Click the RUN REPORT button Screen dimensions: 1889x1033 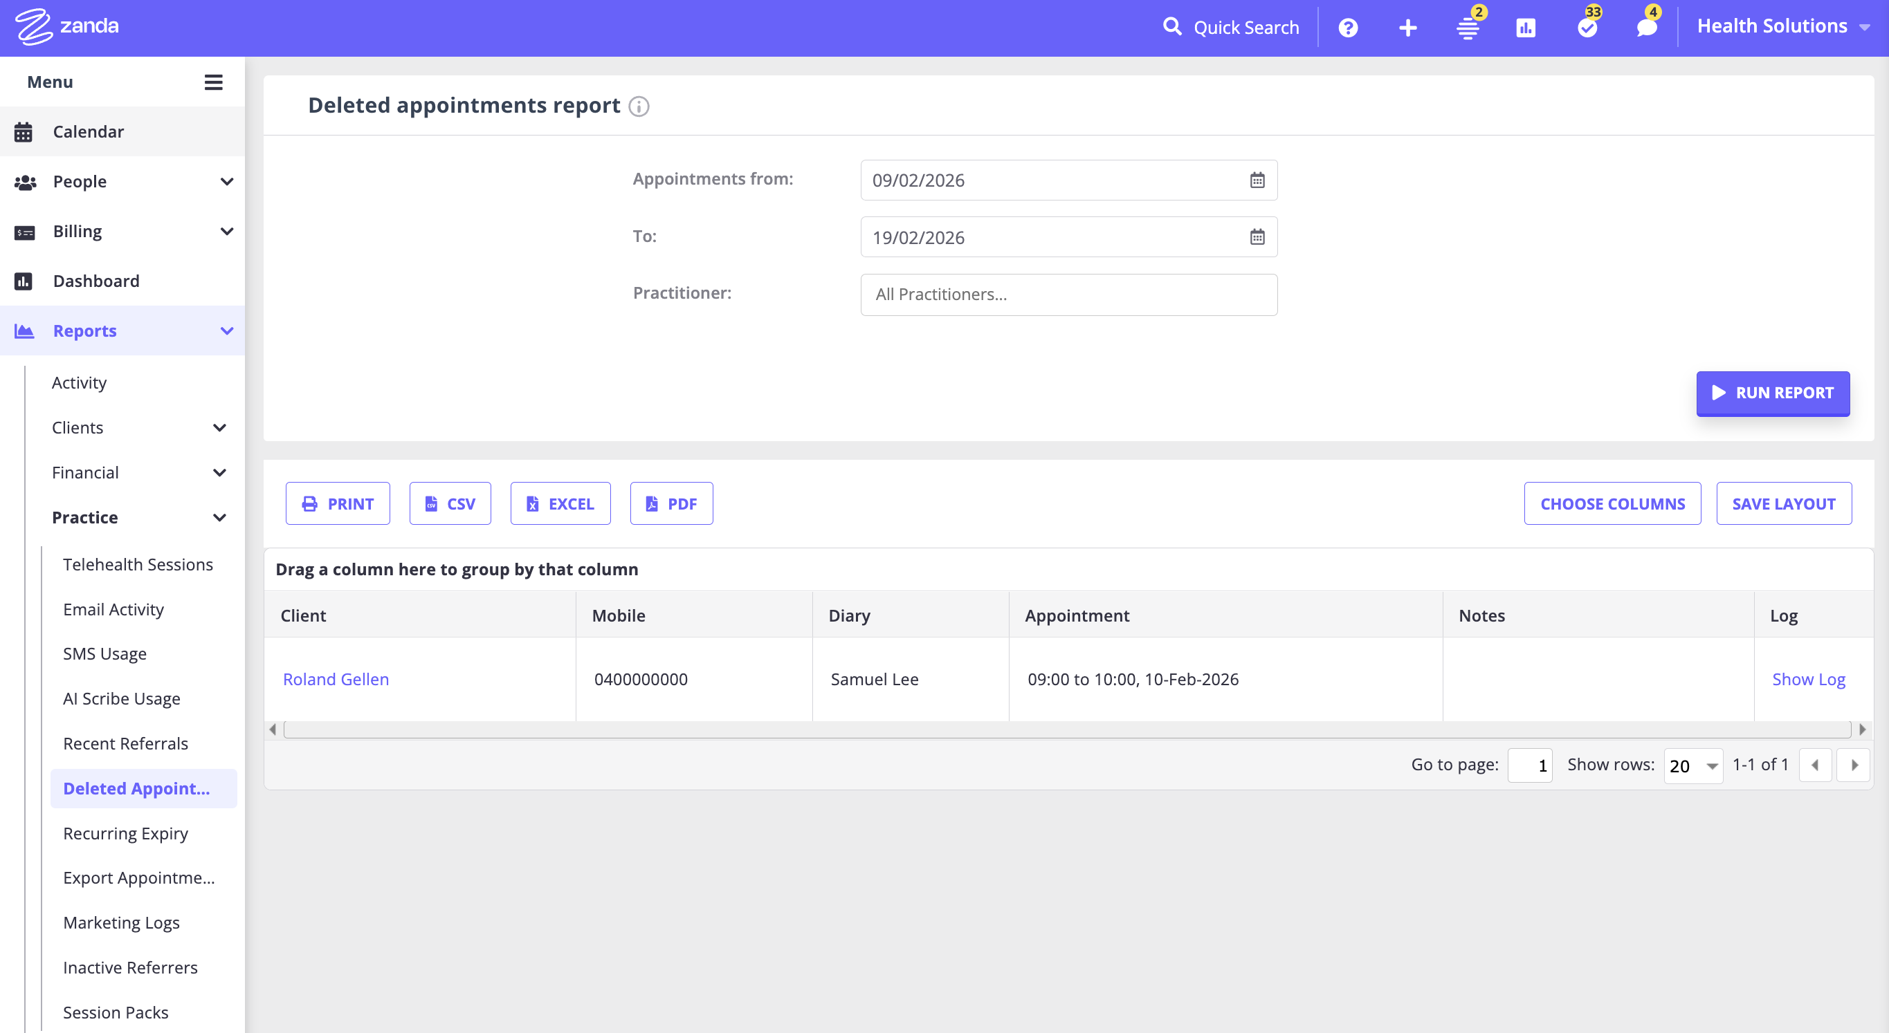1772,393
